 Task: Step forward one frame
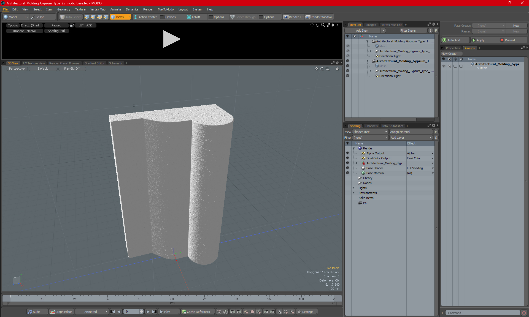[x=148, y=312]
